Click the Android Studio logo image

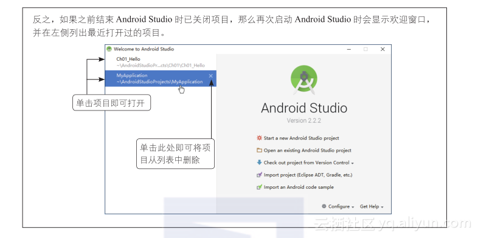pyautogui.click(x=304, y=80)
